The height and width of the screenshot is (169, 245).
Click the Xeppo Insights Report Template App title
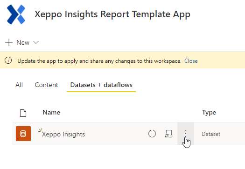pyautogui.click(x=112, y=14)
